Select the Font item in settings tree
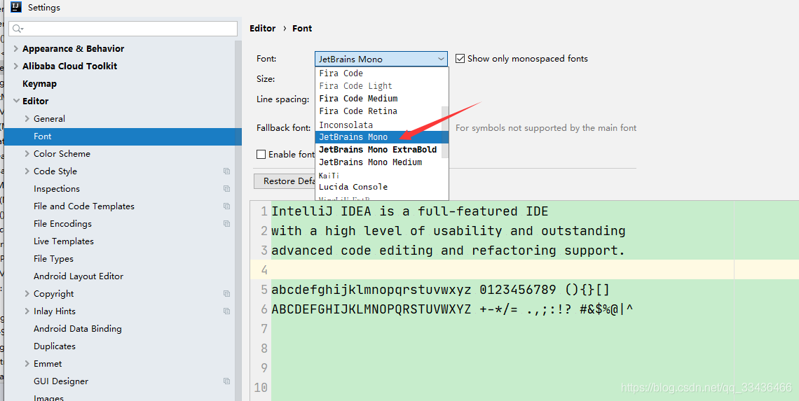799x401 pixels. point(123,136)
